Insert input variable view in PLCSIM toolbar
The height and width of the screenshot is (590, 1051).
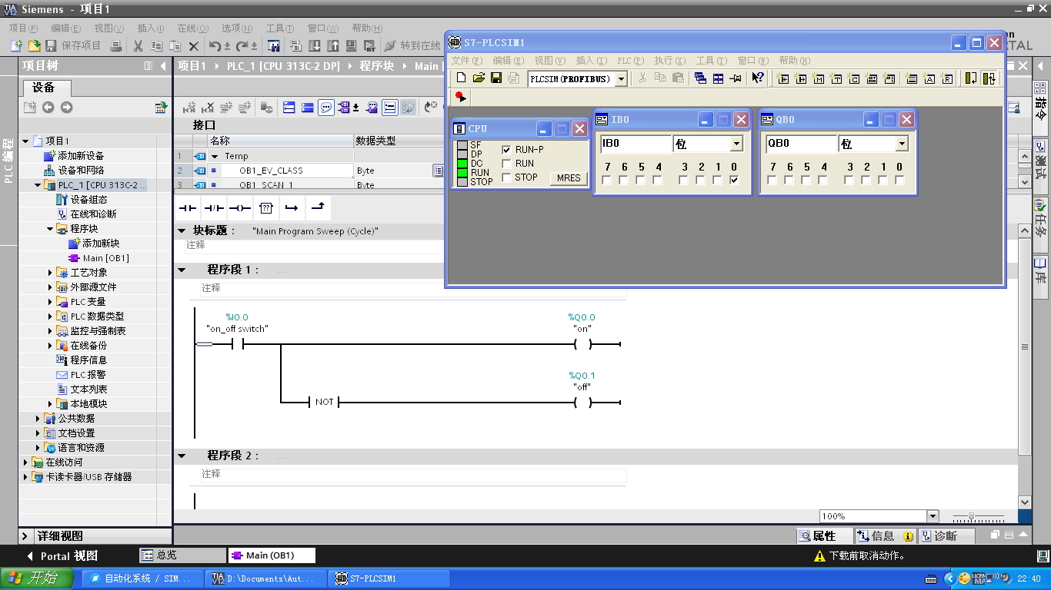pos(783,78)
